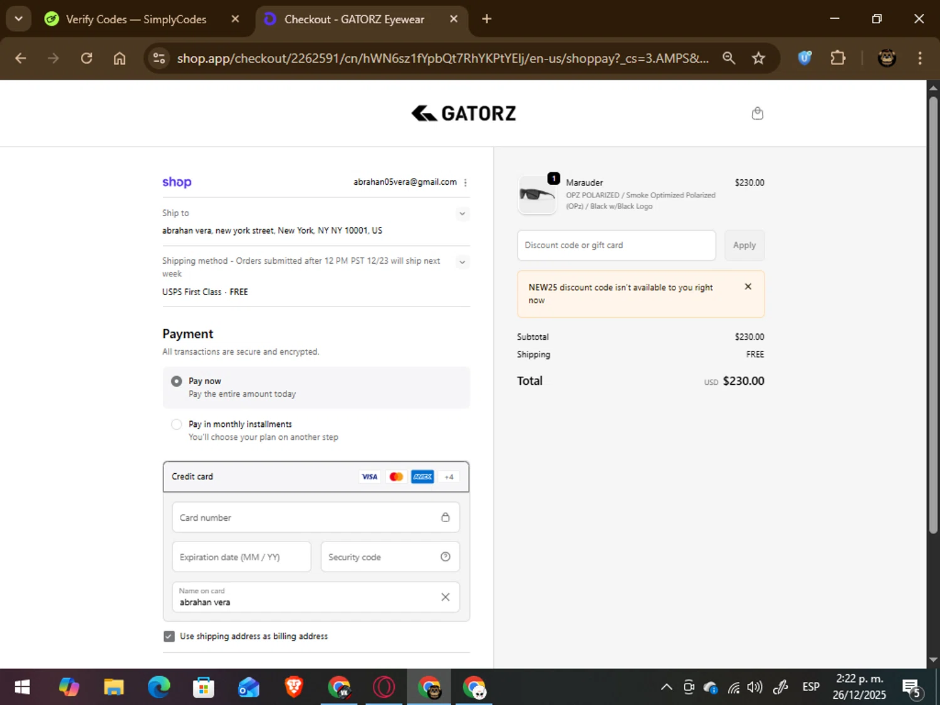
Task: Open Chrome three-dot menu
Action: pyautogui.click(x=919, y=58)
